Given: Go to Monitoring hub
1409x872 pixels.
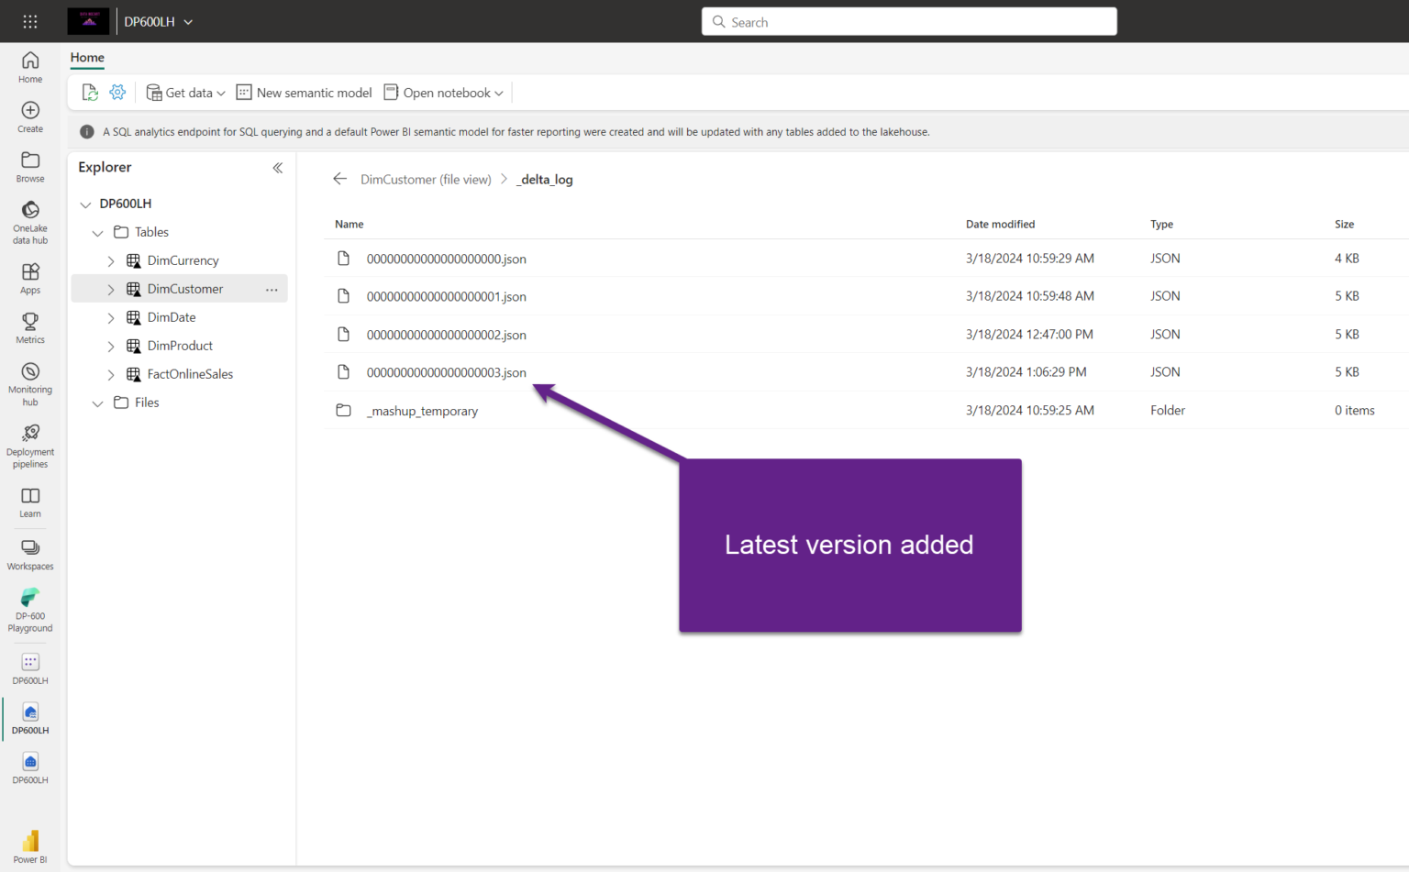Looking at the screenshot, I should point(30,382).
